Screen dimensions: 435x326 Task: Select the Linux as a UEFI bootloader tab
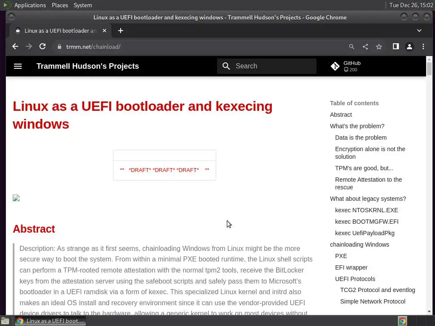pyautogui.click(x=60, y=31)
